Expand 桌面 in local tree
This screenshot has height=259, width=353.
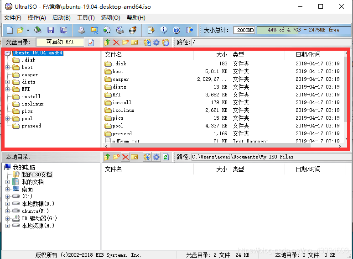pyautogui.click(x=7, y=190)
